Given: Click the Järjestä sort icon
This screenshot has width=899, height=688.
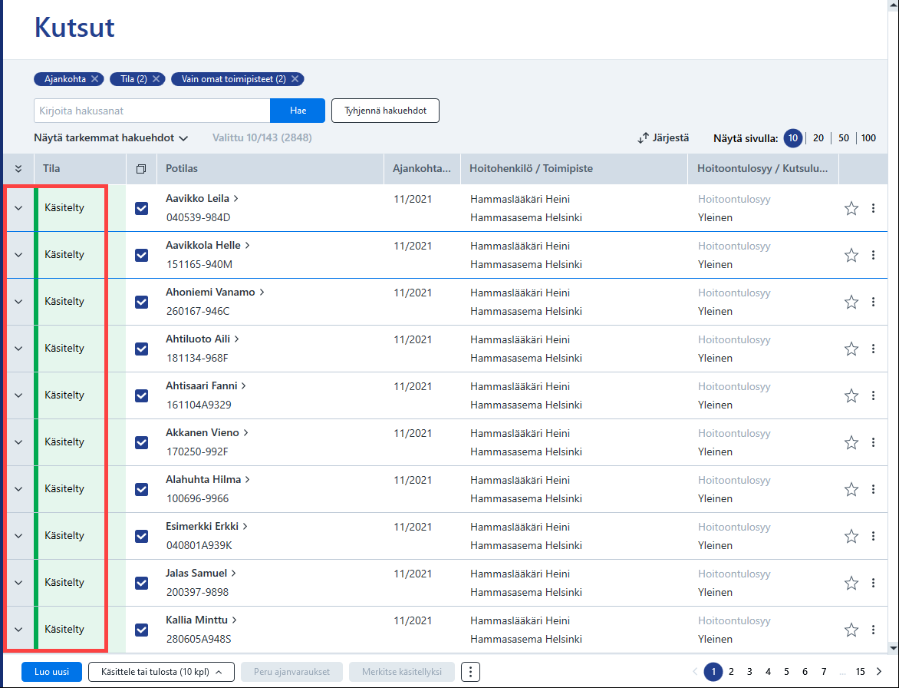Looking at the screenshot, I should pyautogui.click(x=643, y=138).
